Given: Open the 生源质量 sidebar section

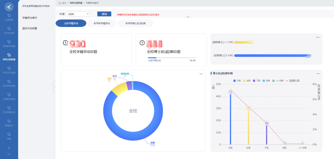Looking at the screenshot, I should [x=9, y=17].
